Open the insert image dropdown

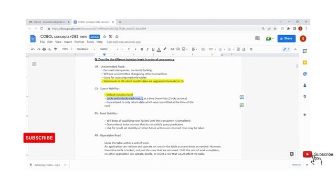coord(185,49)
